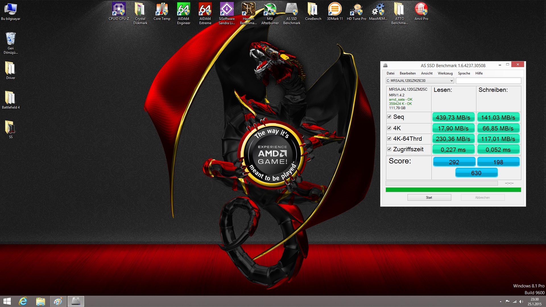Show hidden tray icons arrow
The image size is (546, 307).
500,302
